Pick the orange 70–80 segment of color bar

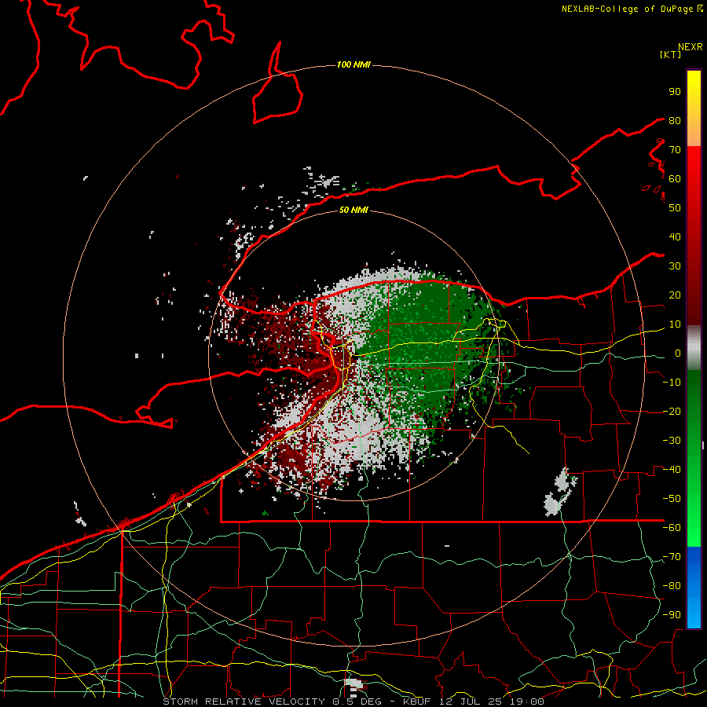(694, 134)
